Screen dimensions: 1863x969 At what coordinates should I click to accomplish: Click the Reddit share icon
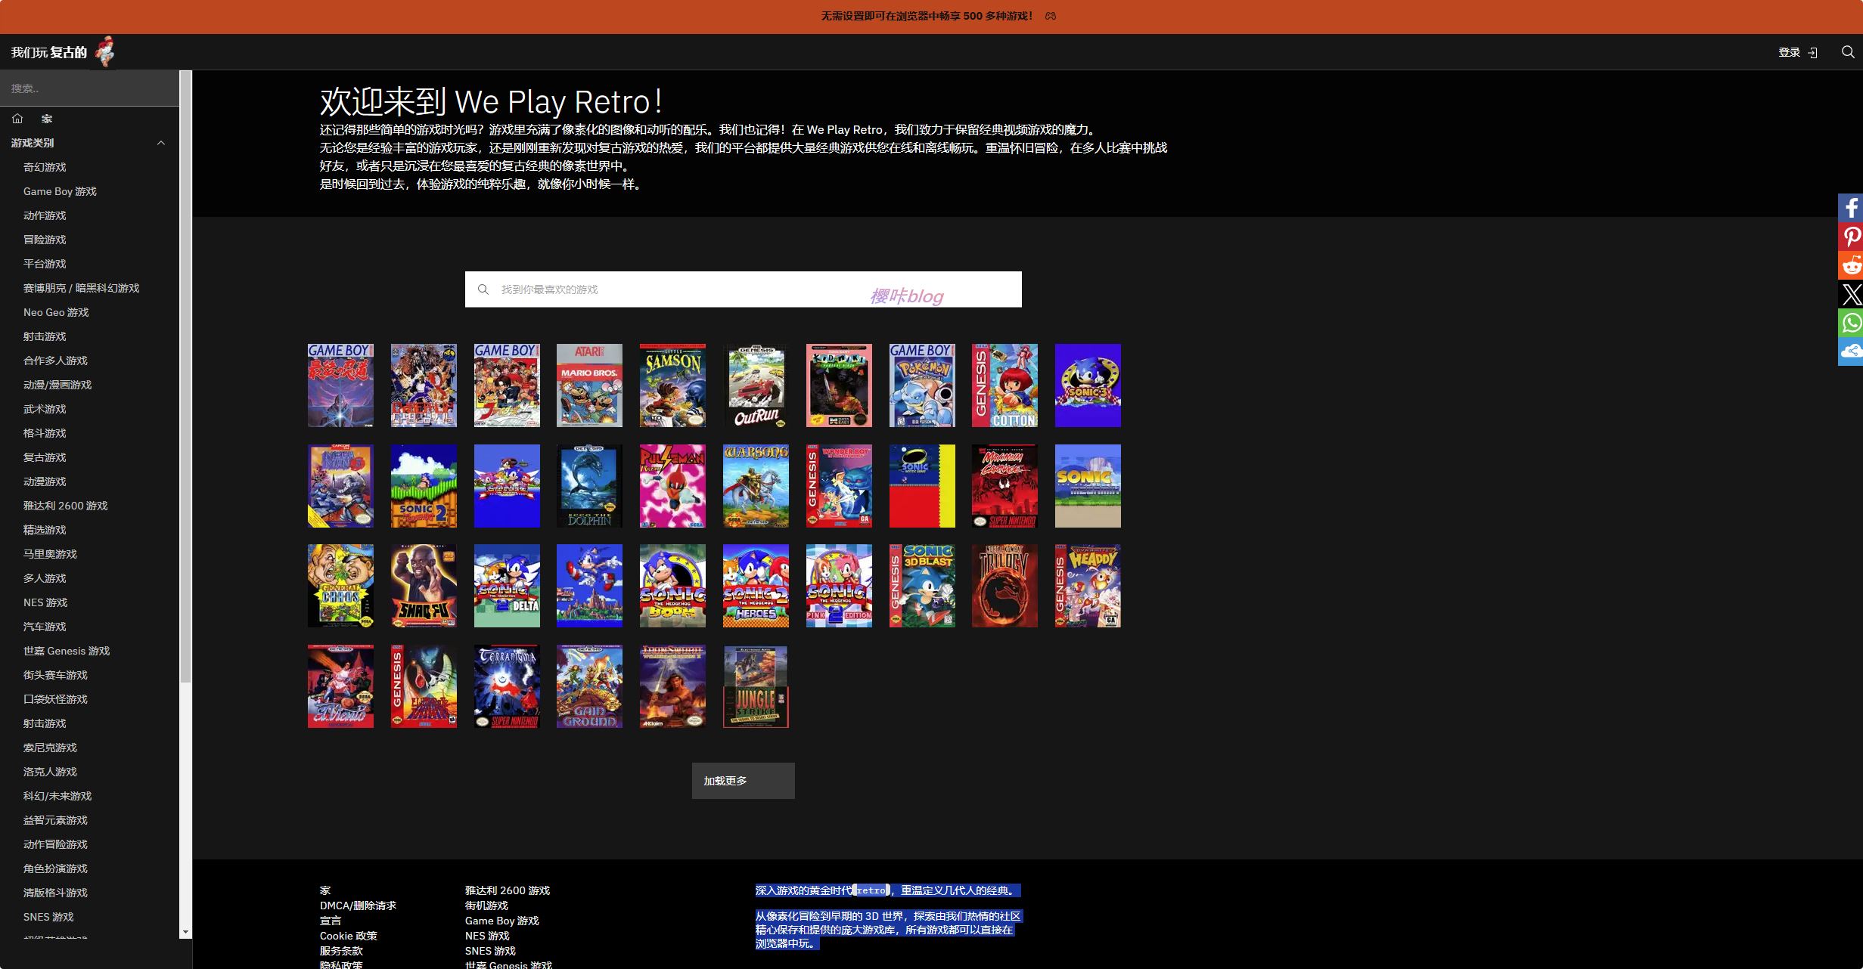point(1851,265)
